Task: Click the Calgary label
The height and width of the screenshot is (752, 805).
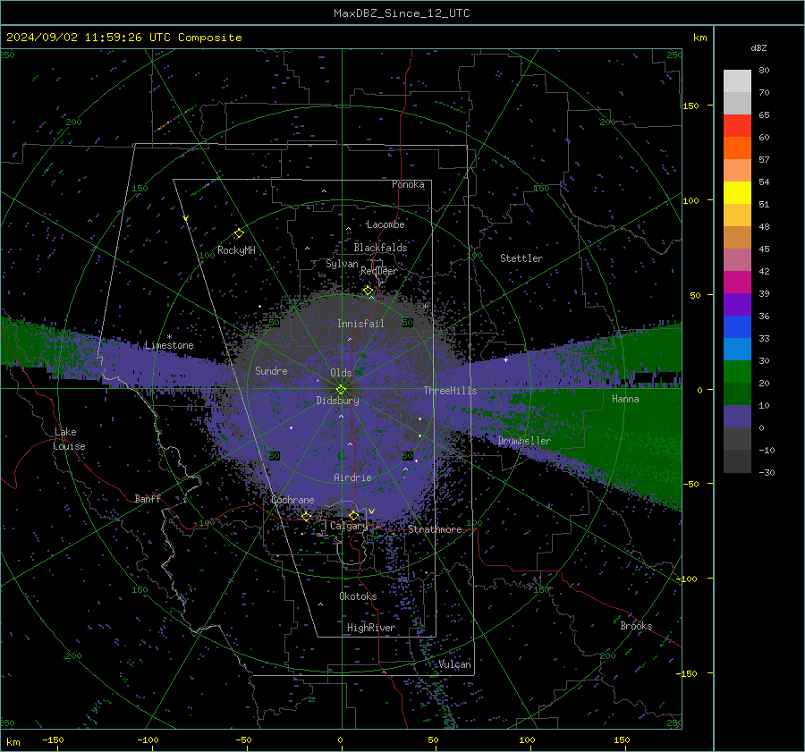Action: pyautogui.click(x=349, y=526)
